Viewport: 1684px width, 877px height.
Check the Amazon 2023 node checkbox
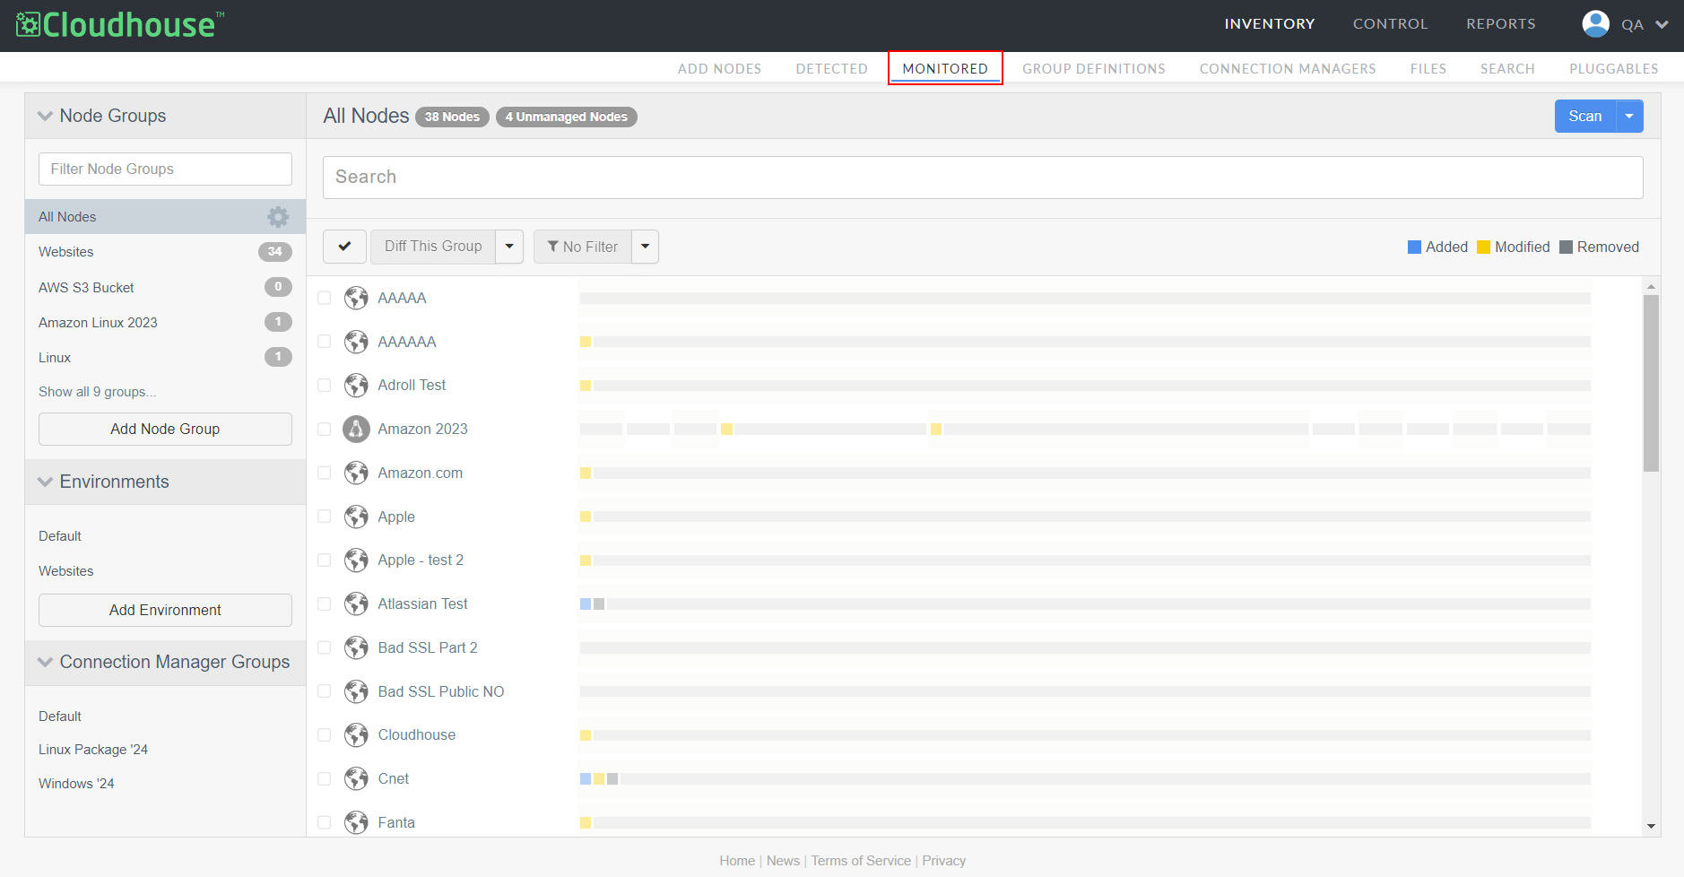(x=325, y=429)
